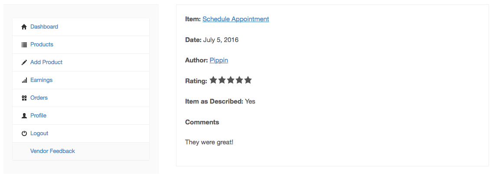Go to the Products page

42,45
